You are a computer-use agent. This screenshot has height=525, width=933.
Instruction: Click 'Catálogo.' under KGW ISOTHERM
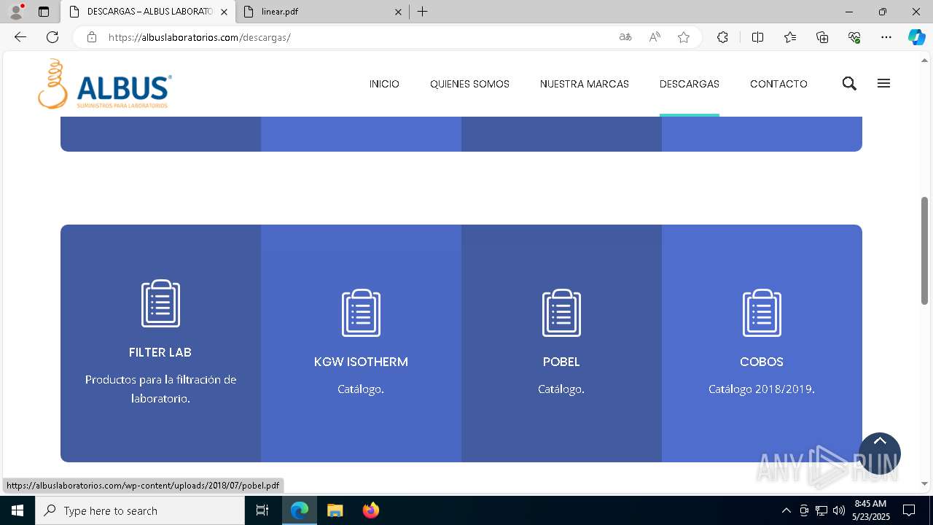pos(361,389)
